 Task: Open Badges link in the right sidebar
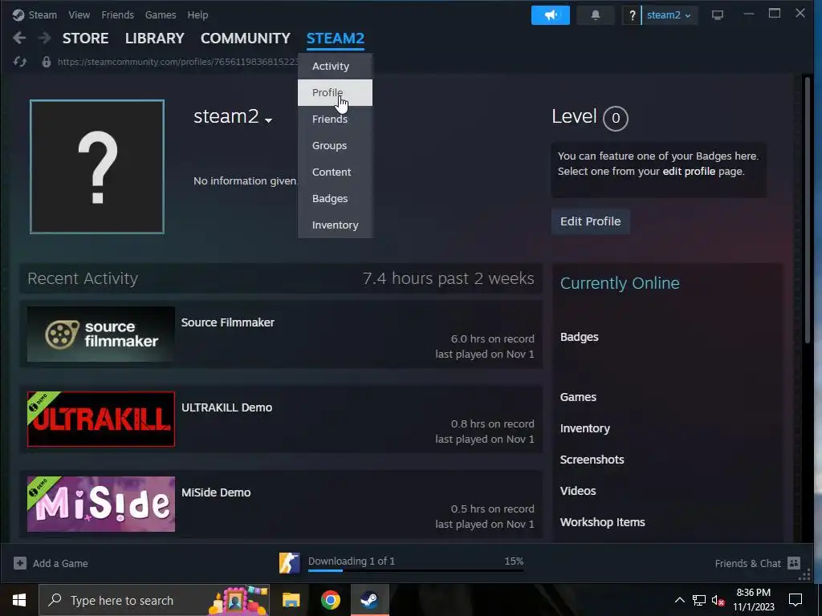pyautogui.click(x=580, y=337)
